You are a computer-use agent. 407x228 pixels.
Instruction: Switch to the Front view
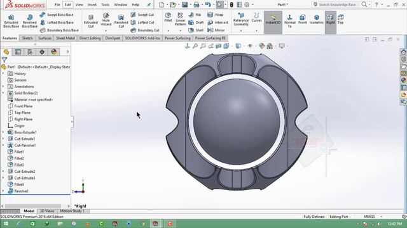pyautogui.click(x=303, y=20)
